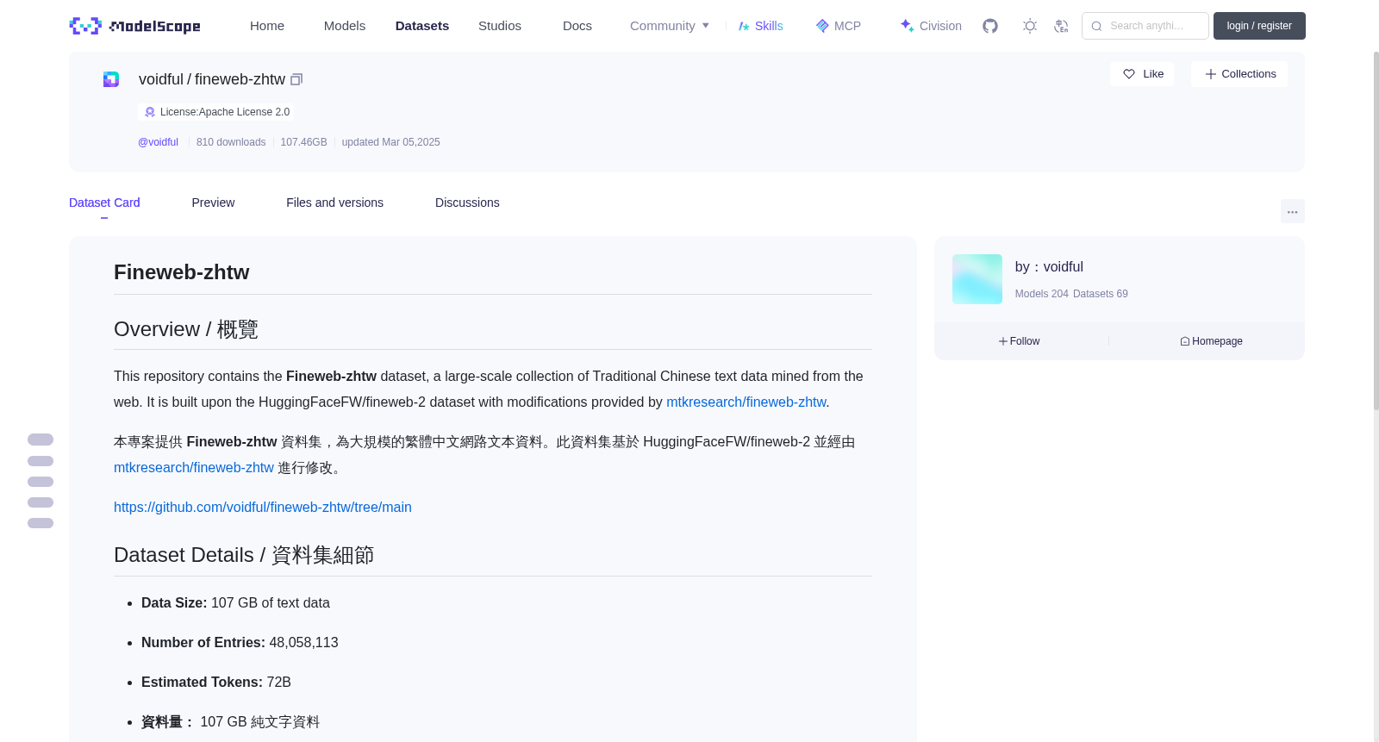Image resolution: width=1379 pixels, height=742 pixels.
Task: Select the Dataset Card tab
Action: pos(104,203)
